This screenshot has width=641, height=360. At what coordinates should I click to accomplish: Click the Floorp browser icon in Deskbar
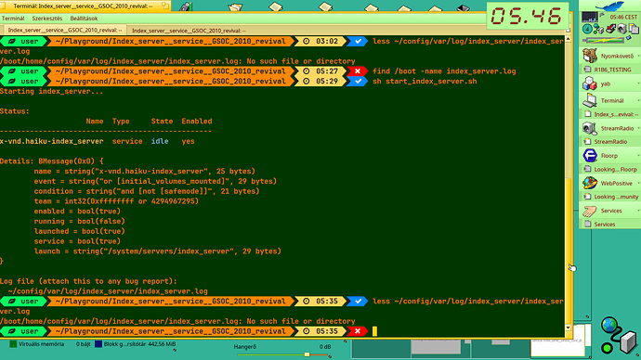coord(590,155)
